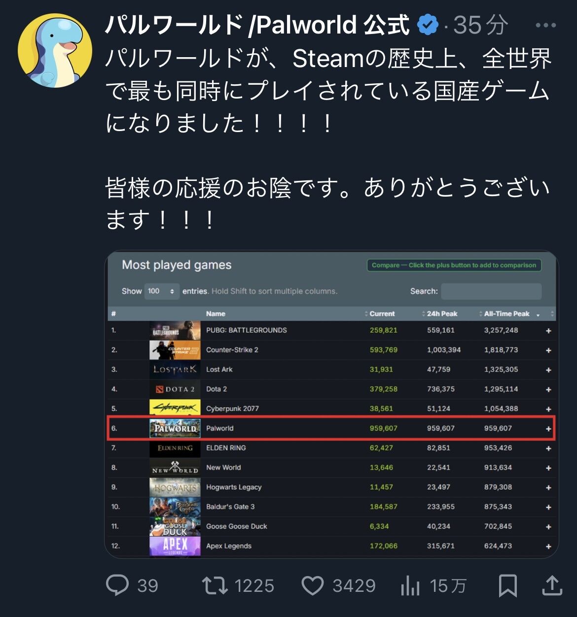
Task: Sort by All-Time Peak column
Action: [x=509, y=314]
